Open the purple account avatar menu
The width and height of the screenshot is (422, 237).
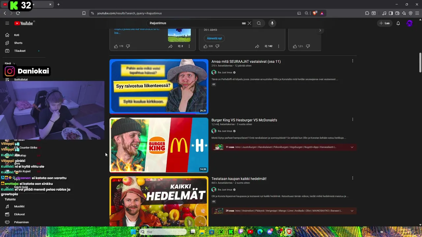coord(409,23)
